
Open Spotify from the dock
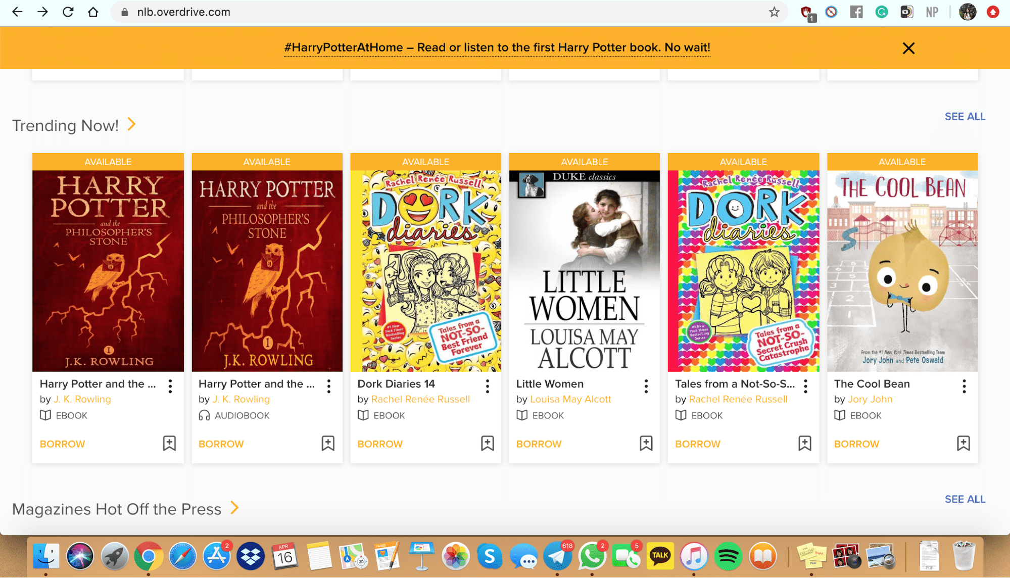pyautogui.click(x=728, y=556)
